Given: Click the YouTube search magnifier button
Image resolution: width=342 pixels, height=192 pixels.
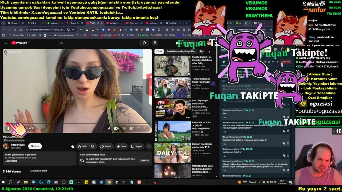Looking at the screenshot, I should [144, 43].
